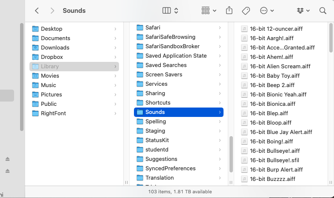
Task: Click the Services folder icon
Action: tap(140, 84)
